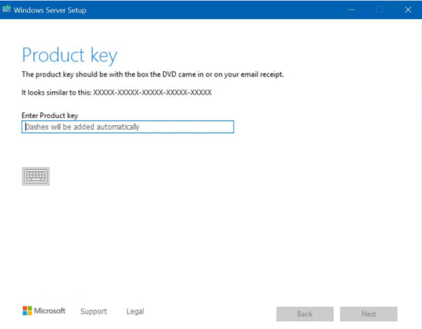This screenshot has width=422, height=329.
Task: Click the Microsoft wordmark text in footer
Action: [x=50, y=311]
